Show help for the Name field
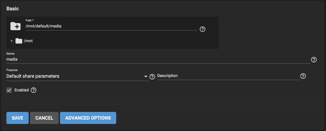Image resolution: width=326 pixels, height=131 pixels. click(314, 60)
